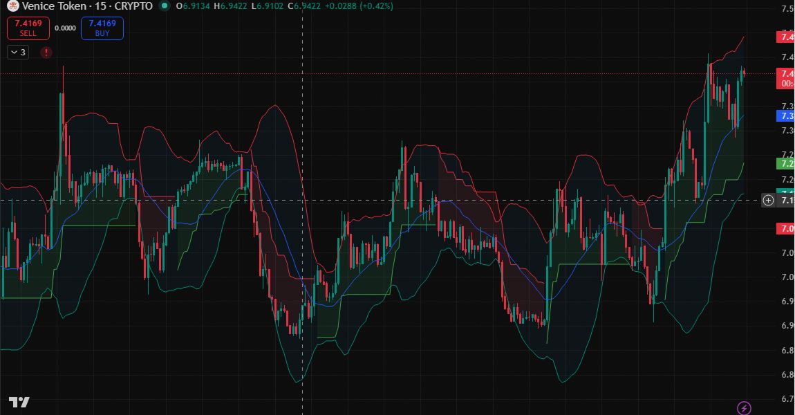
Task: Click the green market status dot
Action: point(164,6)
